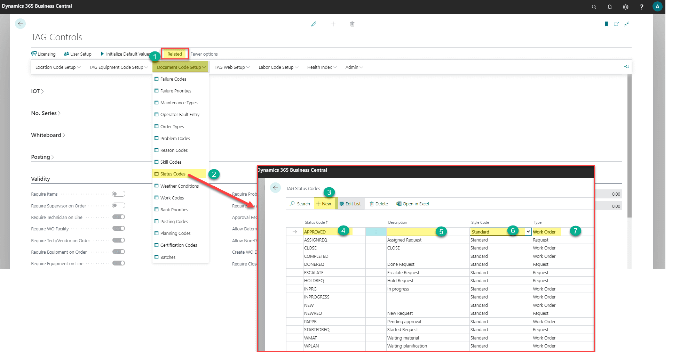Expand Health Index menu
The height and width of the screenshot is (352, 680).
[x=322, y=67]
